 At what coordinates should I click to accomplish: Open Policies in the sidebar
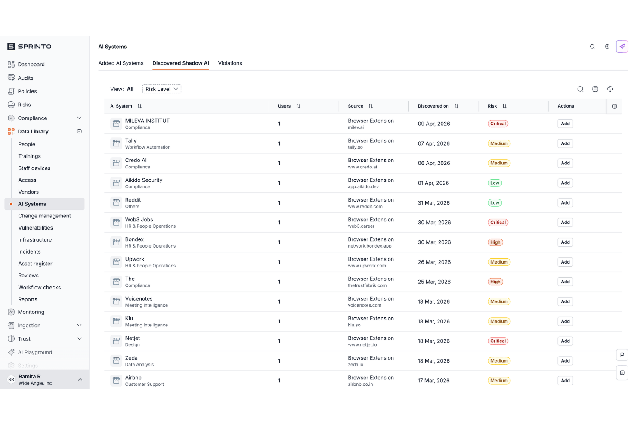coord(28,91)
